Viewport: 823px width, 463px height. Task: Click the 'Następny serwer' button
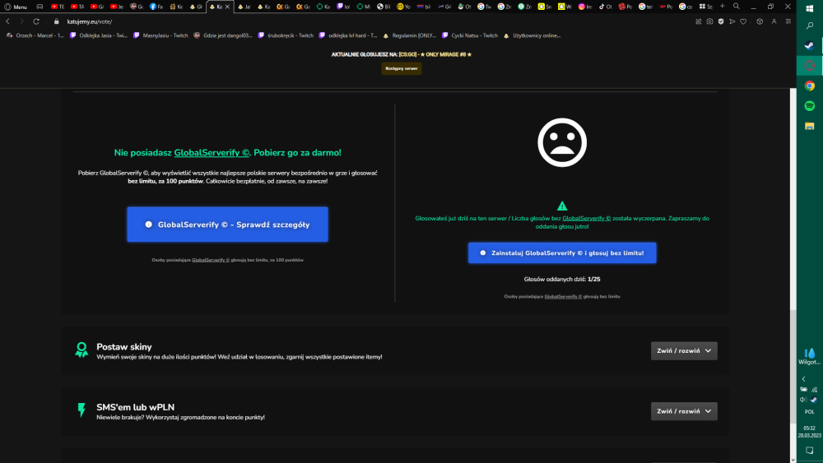click(x=402, y=68)
